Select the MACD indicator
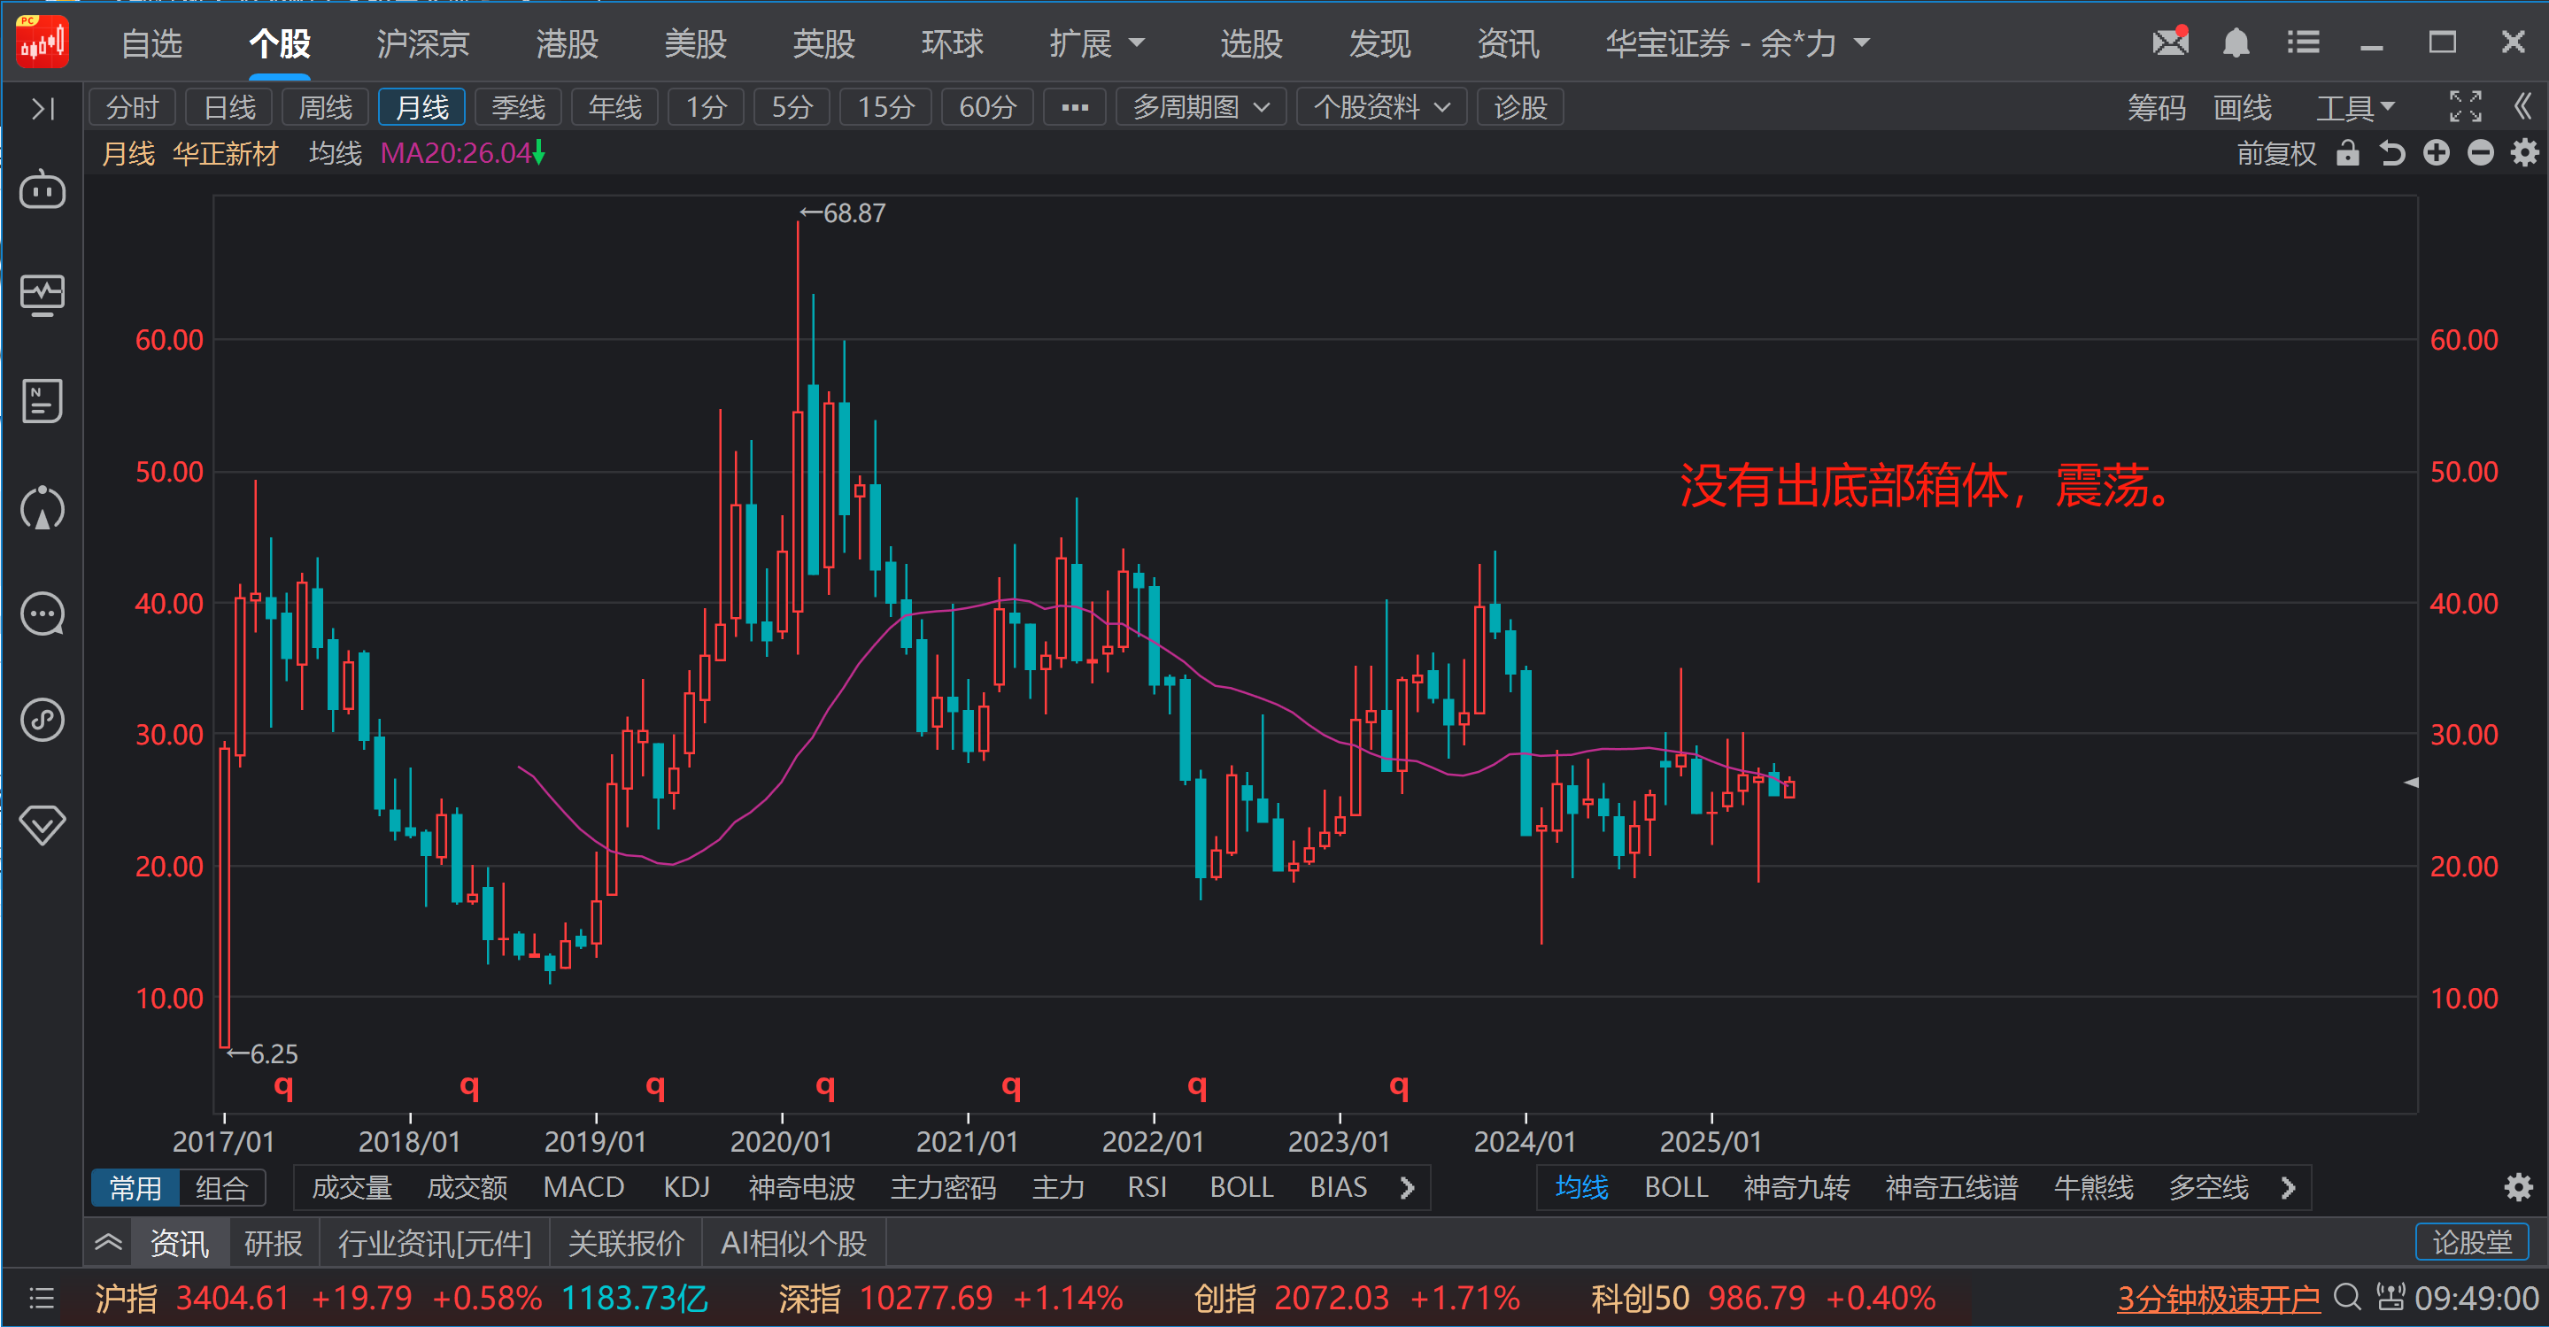 [583, 1186]
